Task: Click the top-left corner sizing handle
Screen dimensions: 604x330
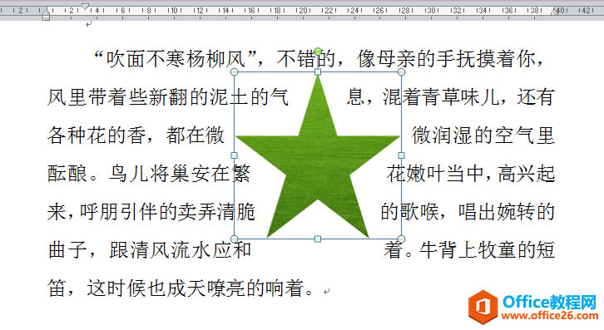Action: click(234, 72)
